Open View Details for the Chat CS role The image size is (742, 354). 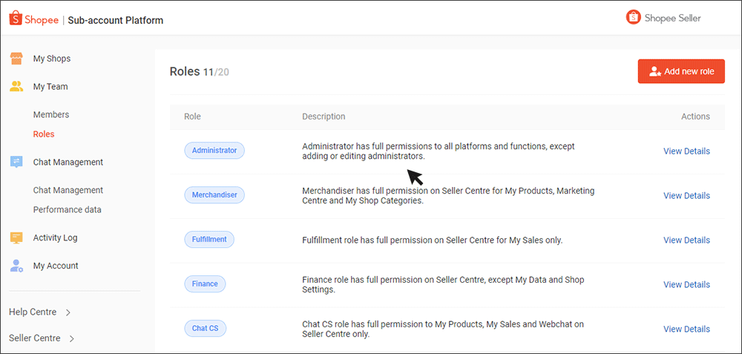pyautogui.click(x=686, y=330)
